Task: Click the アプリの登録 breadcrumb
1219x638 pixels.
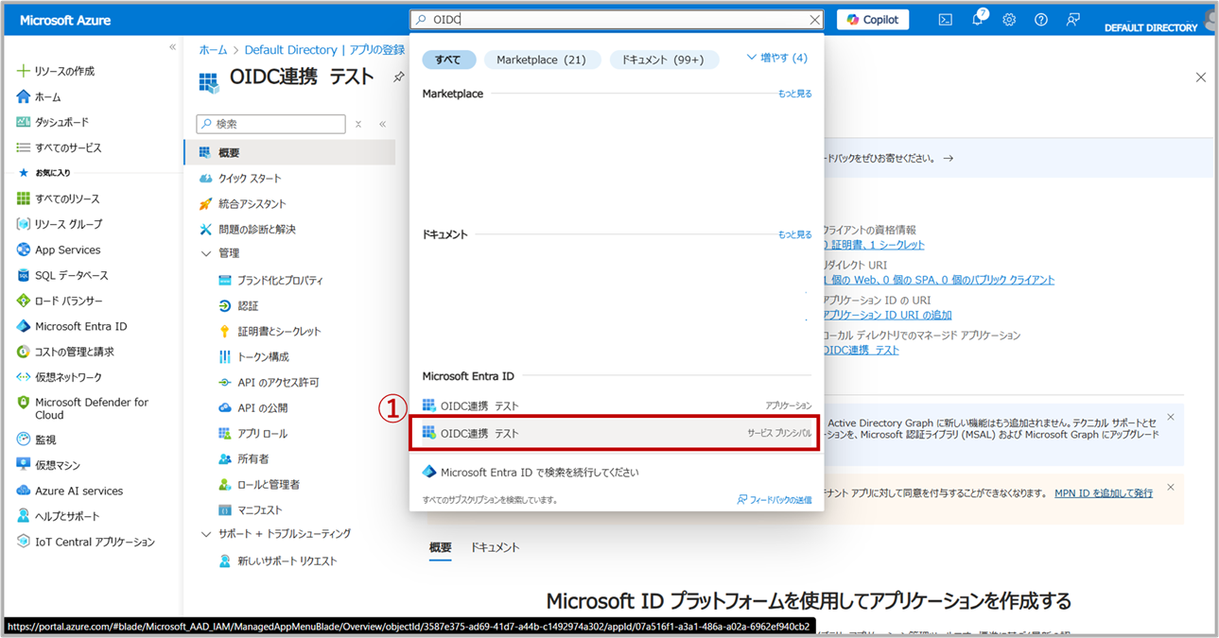Action: (x=377, y=49)
